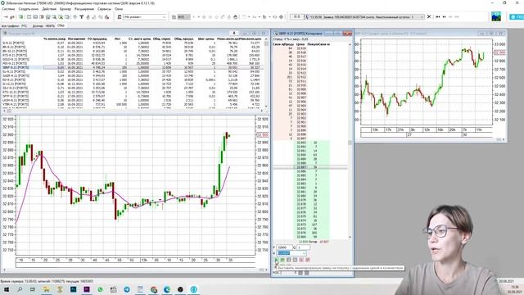Select the RTS-12.21 [FORTS] table row
524x295 pixels.
coord(133,92)
